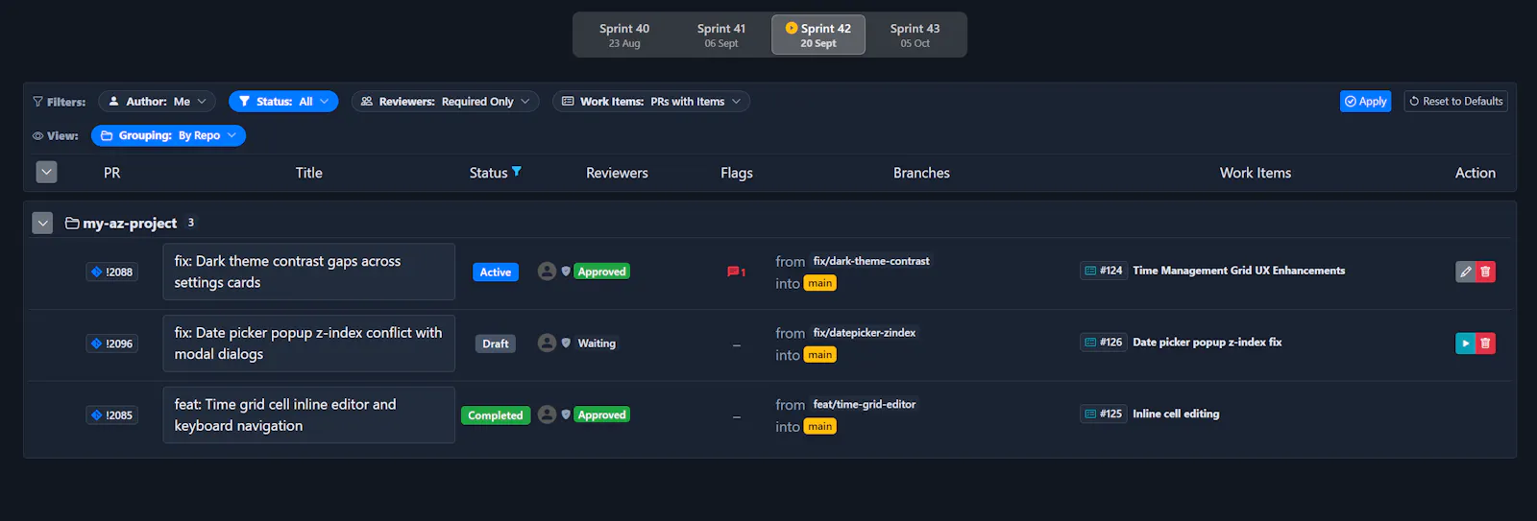Open the Author: Me filter dropdown

[157, 102]
